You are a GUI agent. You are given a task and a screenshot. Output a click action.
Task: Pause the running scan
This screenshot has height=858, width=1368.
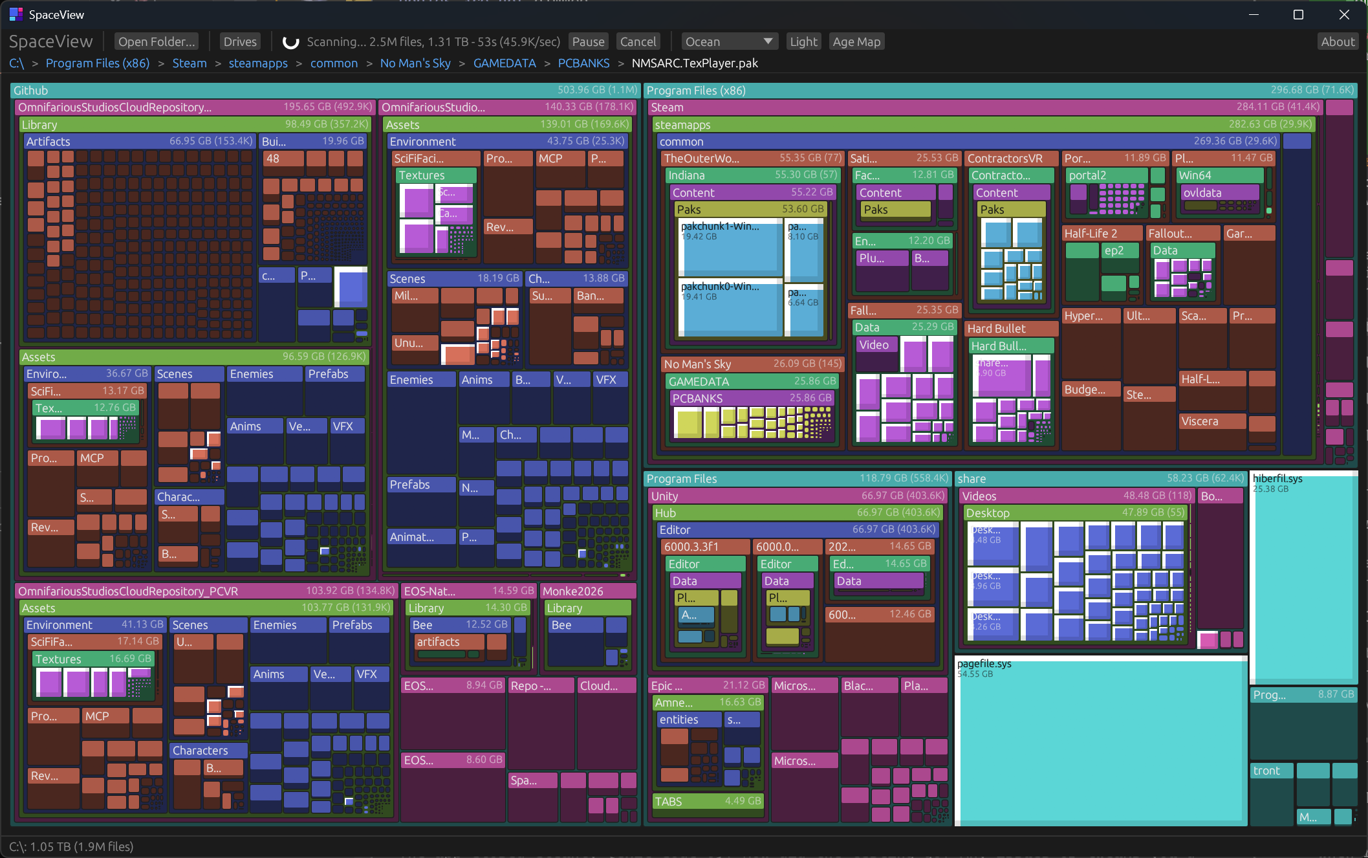[588, 42]
